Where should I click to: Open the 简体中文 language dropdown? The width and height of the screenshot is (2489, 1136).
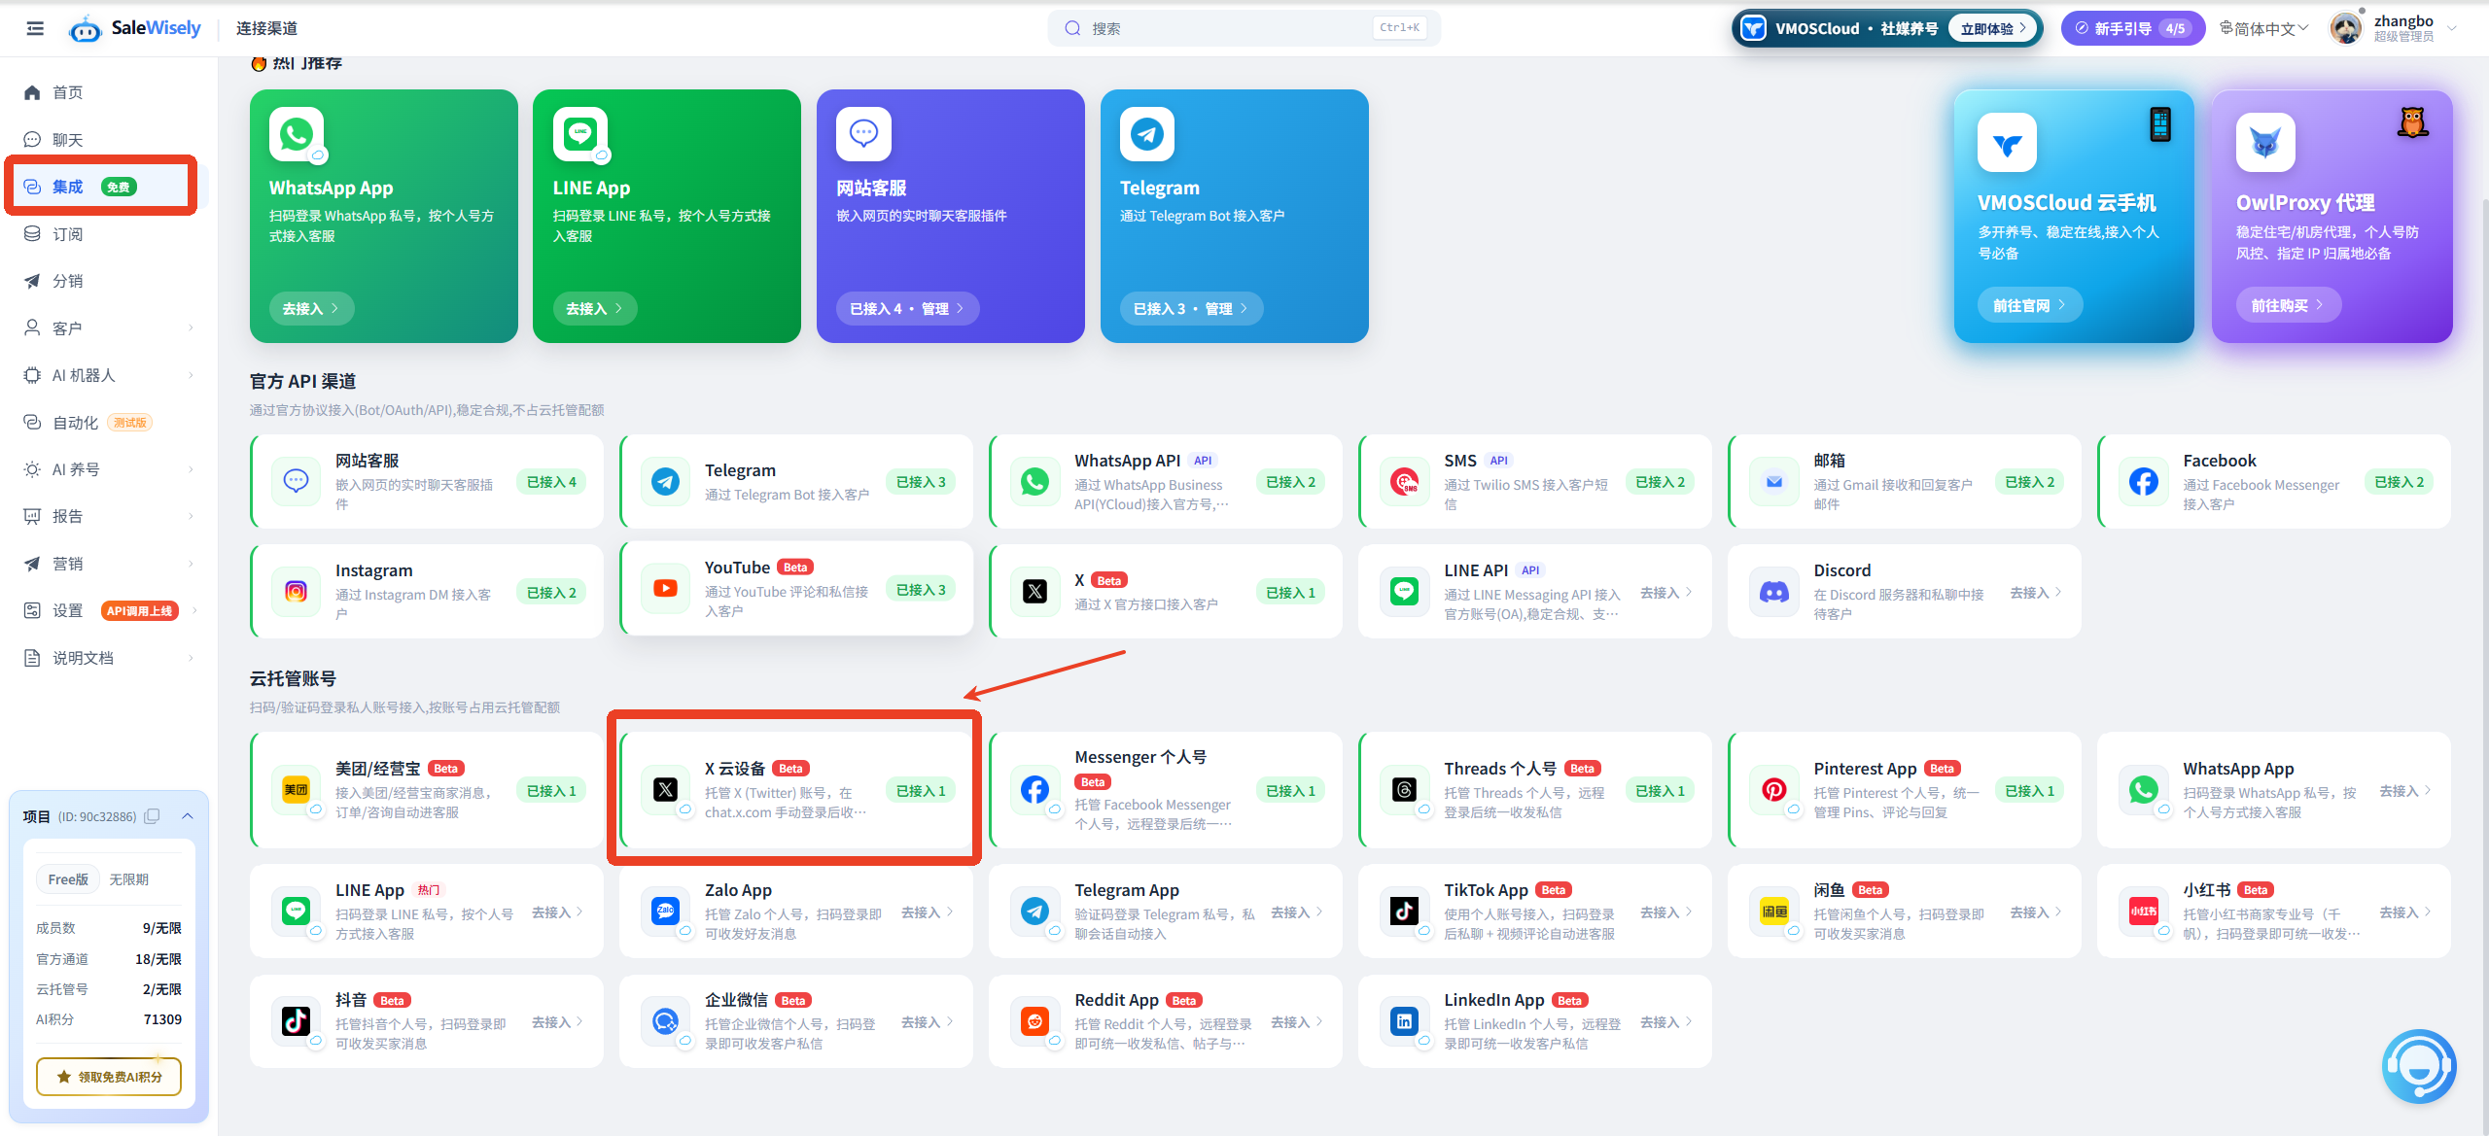pos(2263,29)
